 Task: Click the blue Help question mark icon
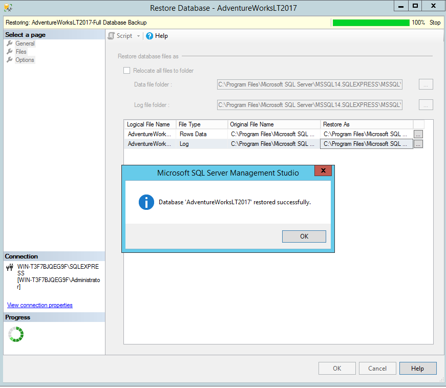click(x=150, y=36)
